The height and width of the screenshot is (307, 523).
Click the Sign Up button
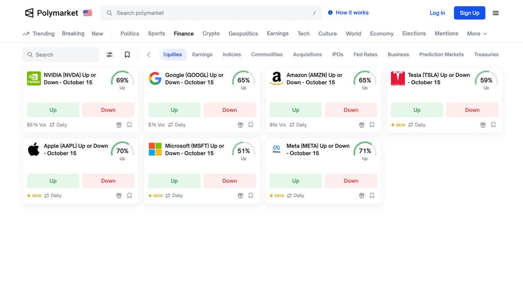(x=469, y=13)
